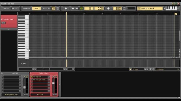Open the PROJECT menu

point(16,8)
